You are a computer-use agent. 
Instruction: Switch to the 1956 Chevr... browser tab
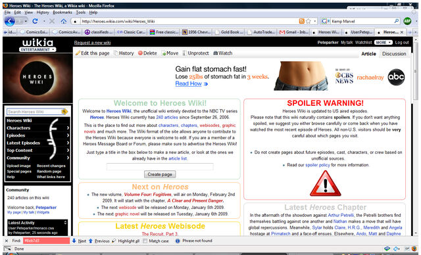196,32
